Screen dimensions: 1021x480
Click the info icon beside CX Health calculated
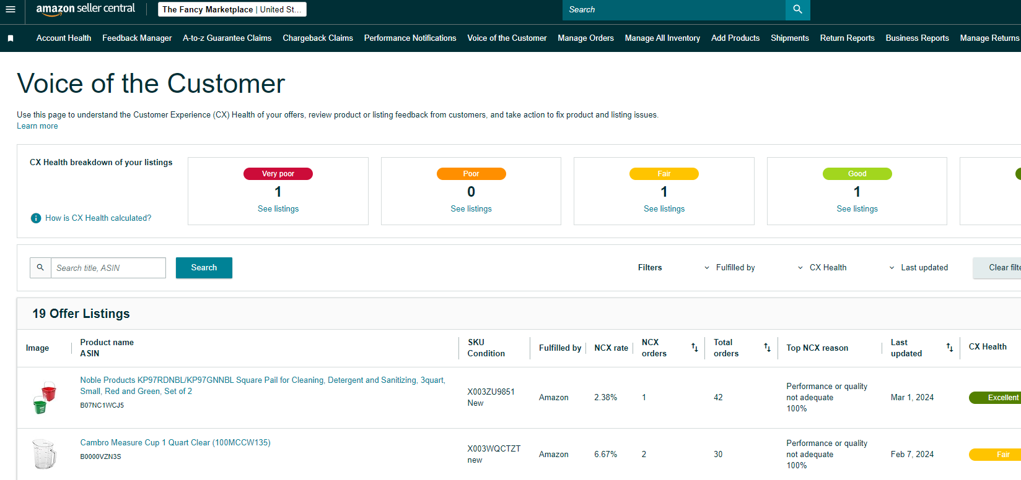(36, 218)
